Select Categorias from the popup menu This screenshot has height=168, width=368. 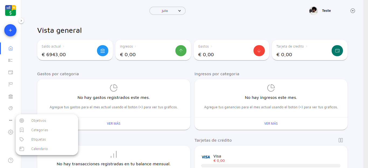tap(39, 130)
